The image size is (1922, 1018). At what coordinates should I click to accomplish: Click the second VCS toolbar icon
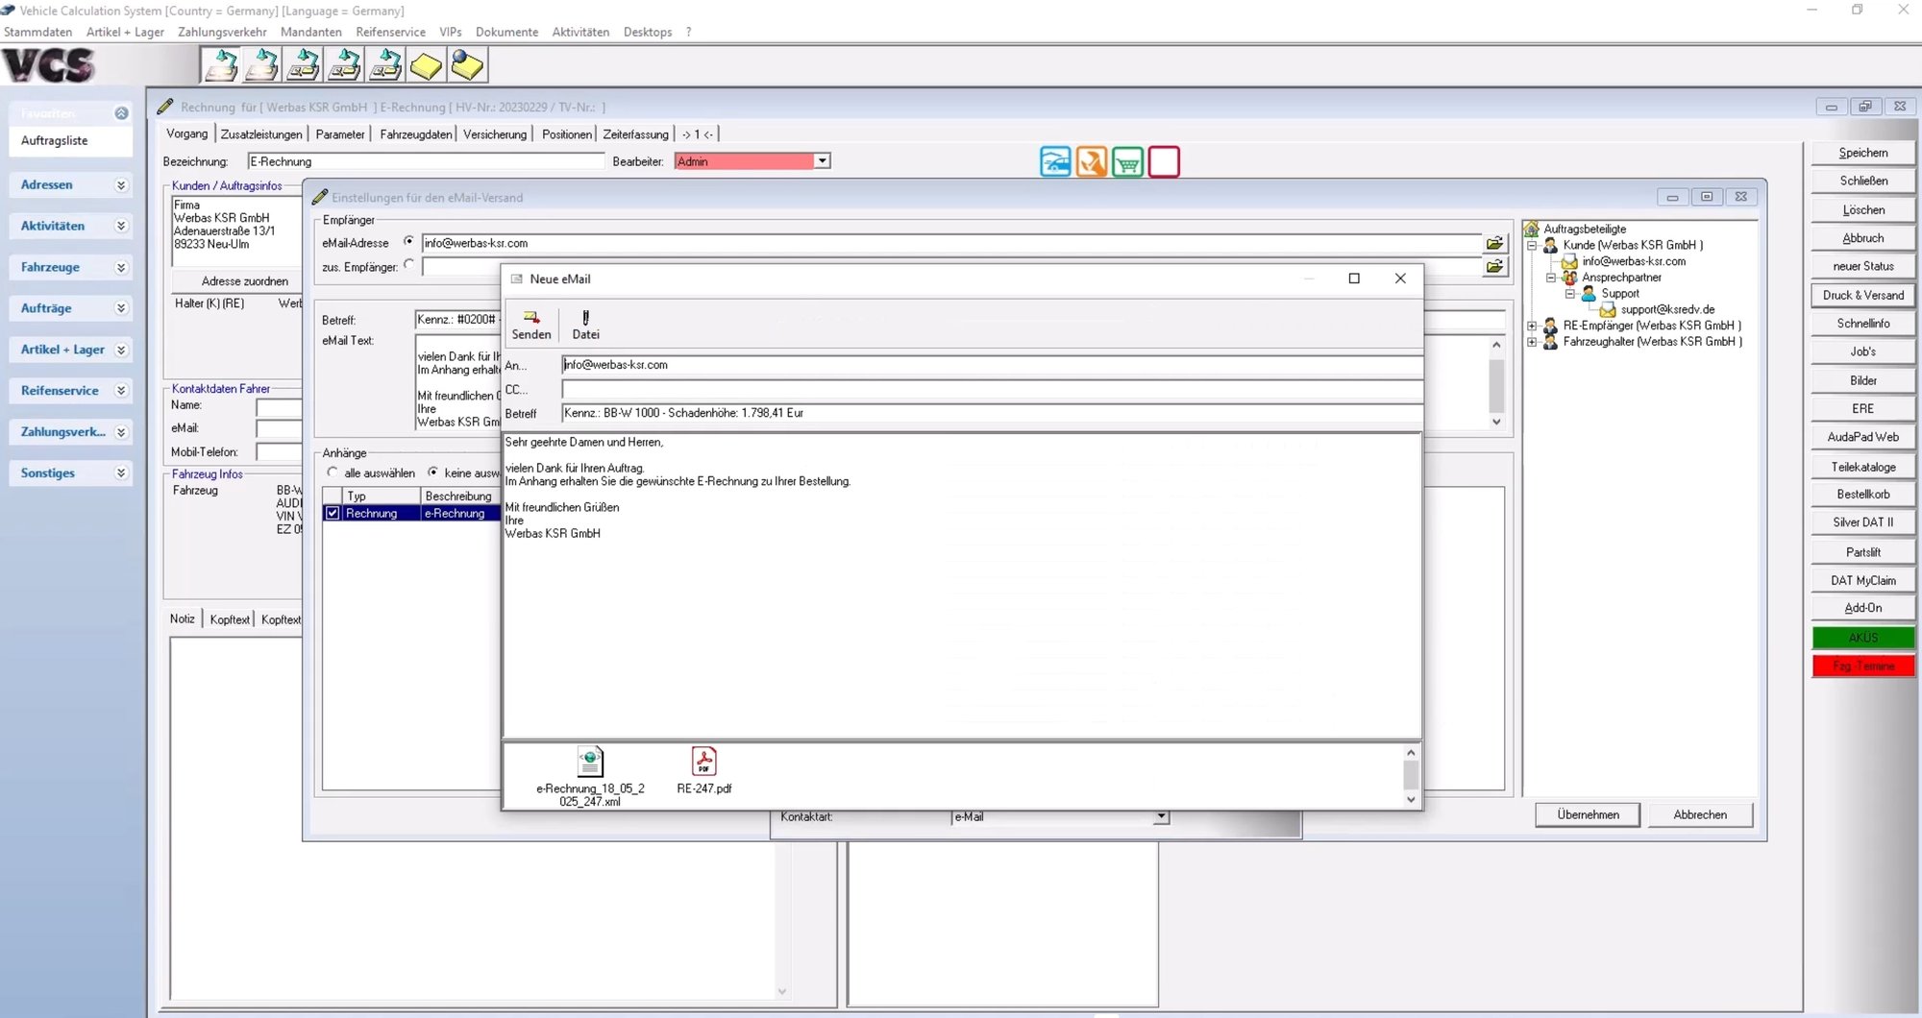pyautogui.click(x=262, y=65)
